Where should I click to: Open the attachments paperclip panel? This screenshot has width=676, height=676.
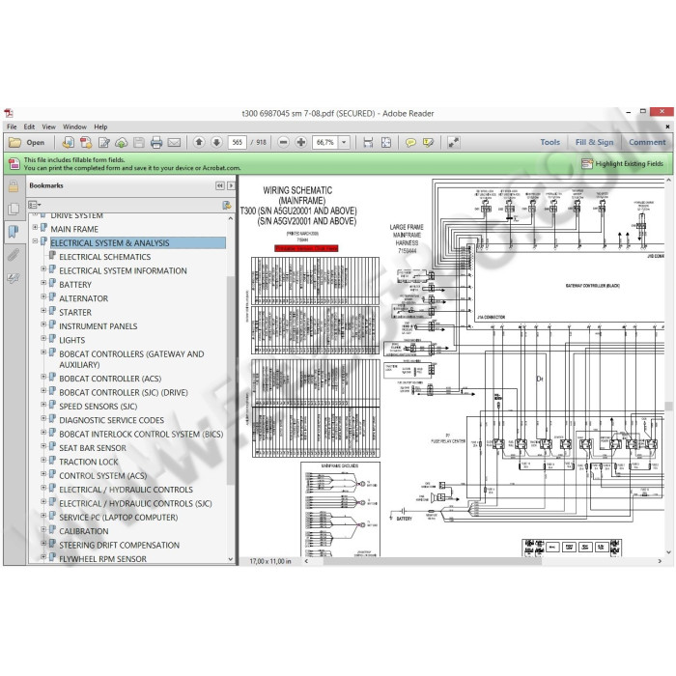pyautogui.click(x=14, y=255)
